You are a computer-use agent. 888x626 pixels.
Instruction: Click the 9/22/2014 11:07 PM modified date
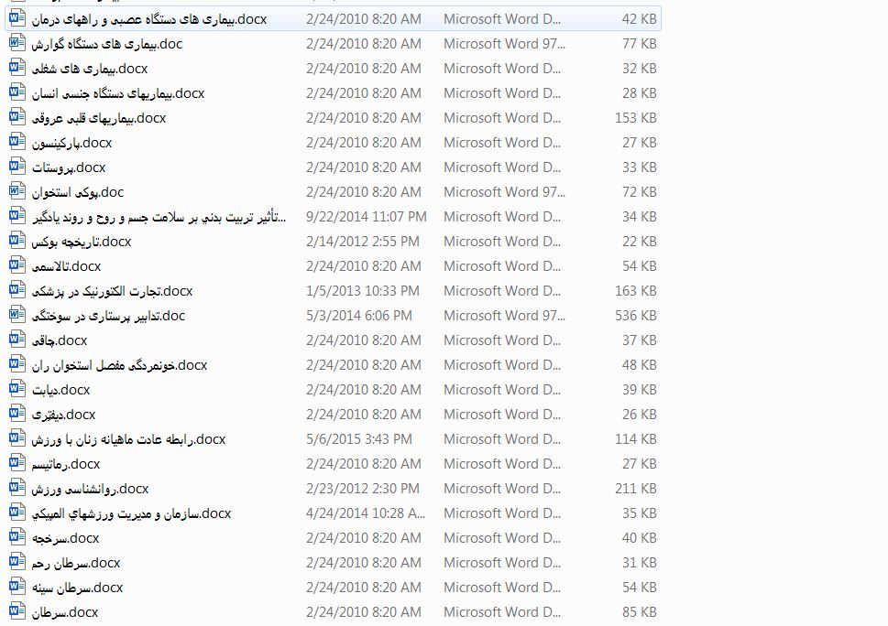[366, 217]
